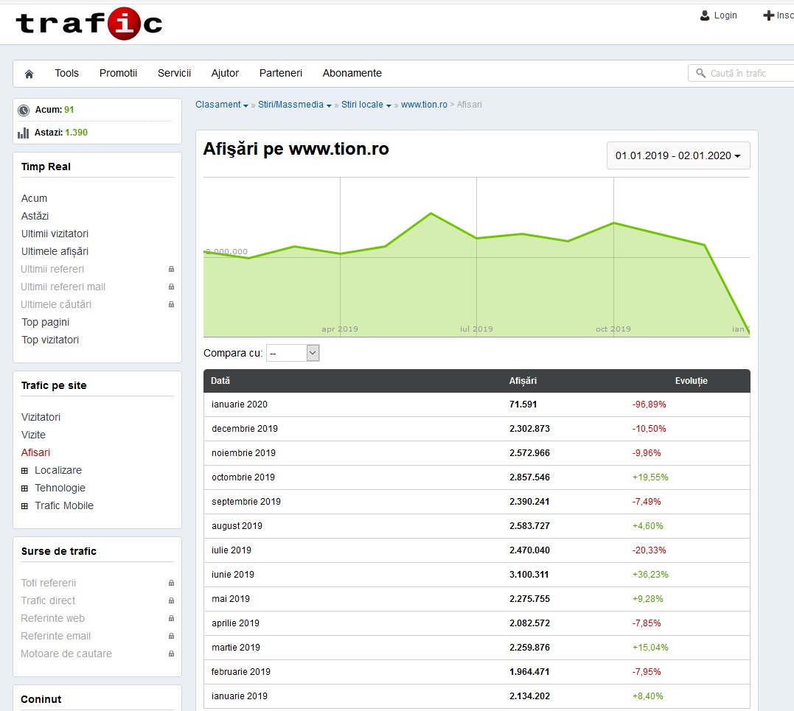Screen dimensions: 794x711
Task: Expand the Tehnologie section
Action: click(24, 488)
